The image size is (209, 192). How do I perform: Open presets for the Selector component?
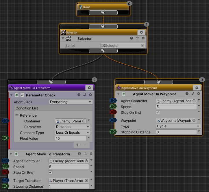pyautogui.click(x=137, y=38)
